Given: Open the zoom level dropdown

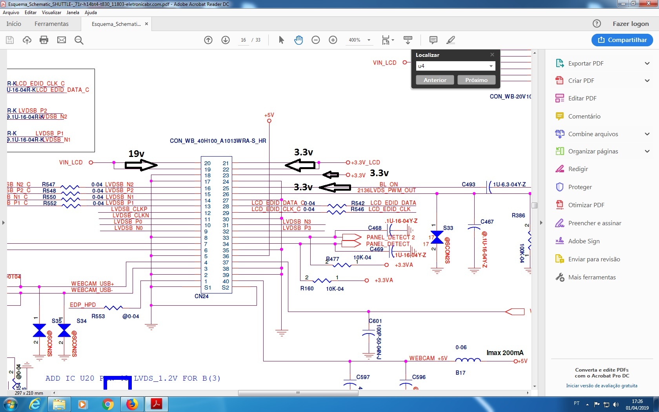Looking at the screenshot, I should (369, 40).
